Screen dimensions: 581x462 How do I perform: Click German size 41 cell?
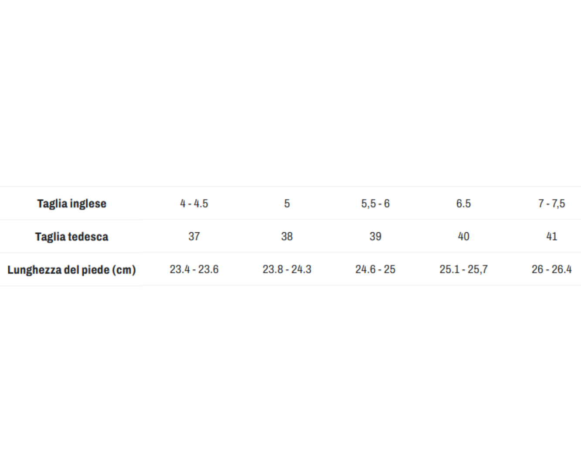[551, 237]
